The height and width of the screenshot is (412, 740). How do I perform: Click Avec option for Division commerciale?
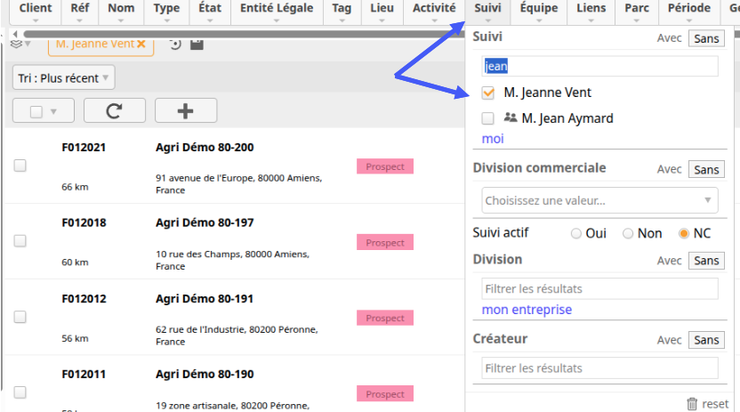tap(669, 169)
